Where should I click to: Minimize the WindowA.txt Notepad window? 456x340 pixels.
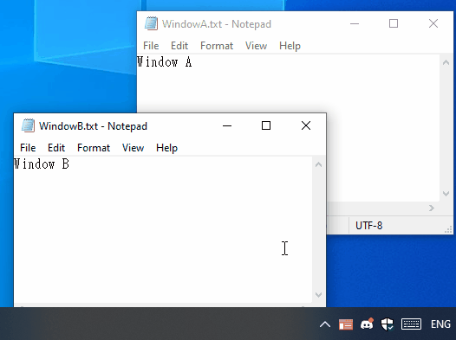tap(355, 23)
